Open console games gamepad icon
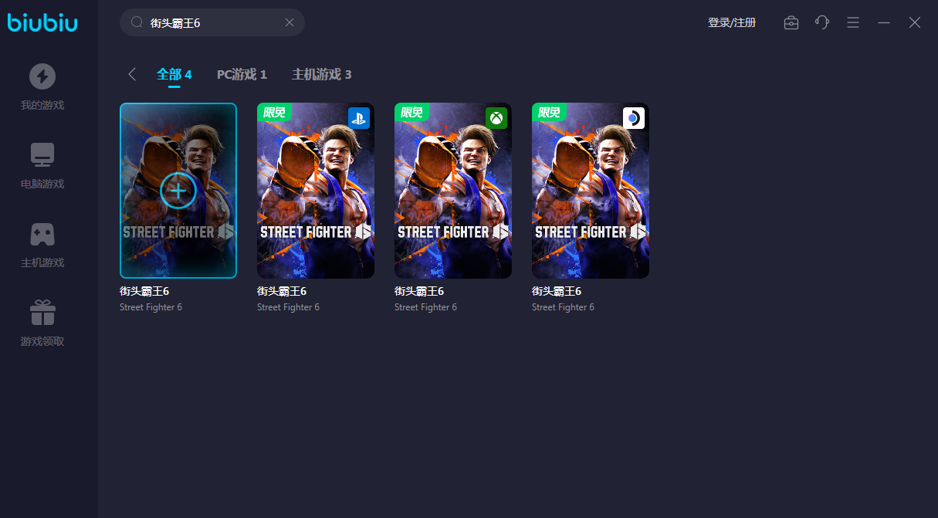The image size is (938, 518). click(42, 234)
